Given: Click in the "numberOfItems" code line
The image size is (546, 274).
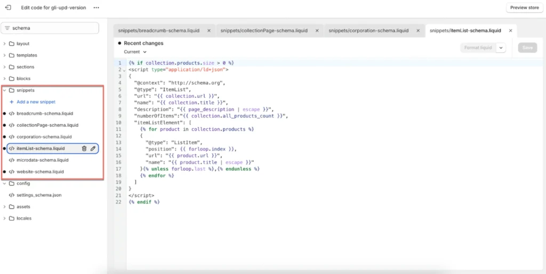Looking at the screenshot, I should pyautogui.click(x=211, y=115).
